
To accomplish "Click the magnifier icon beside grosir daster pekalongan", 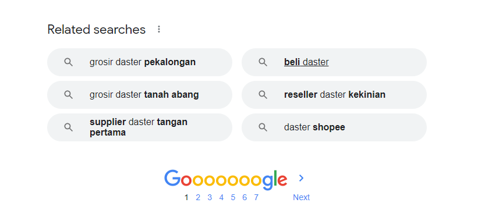I will pos(68,62).
